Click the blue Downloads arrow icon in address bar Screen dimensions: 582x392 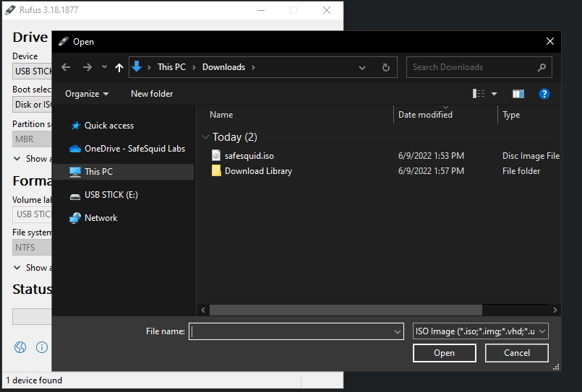[x=137, y=66]
